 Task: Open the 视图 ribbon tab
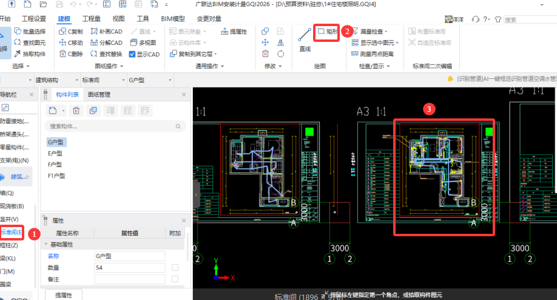(x=118, y=19)
